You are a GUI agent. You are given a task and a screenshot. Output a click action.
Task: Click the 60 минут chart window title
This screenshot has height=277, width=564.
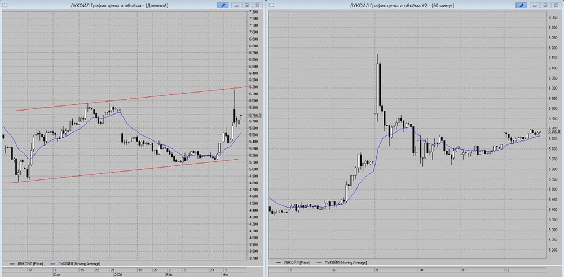pyautogui.click(x=402, y=6)
